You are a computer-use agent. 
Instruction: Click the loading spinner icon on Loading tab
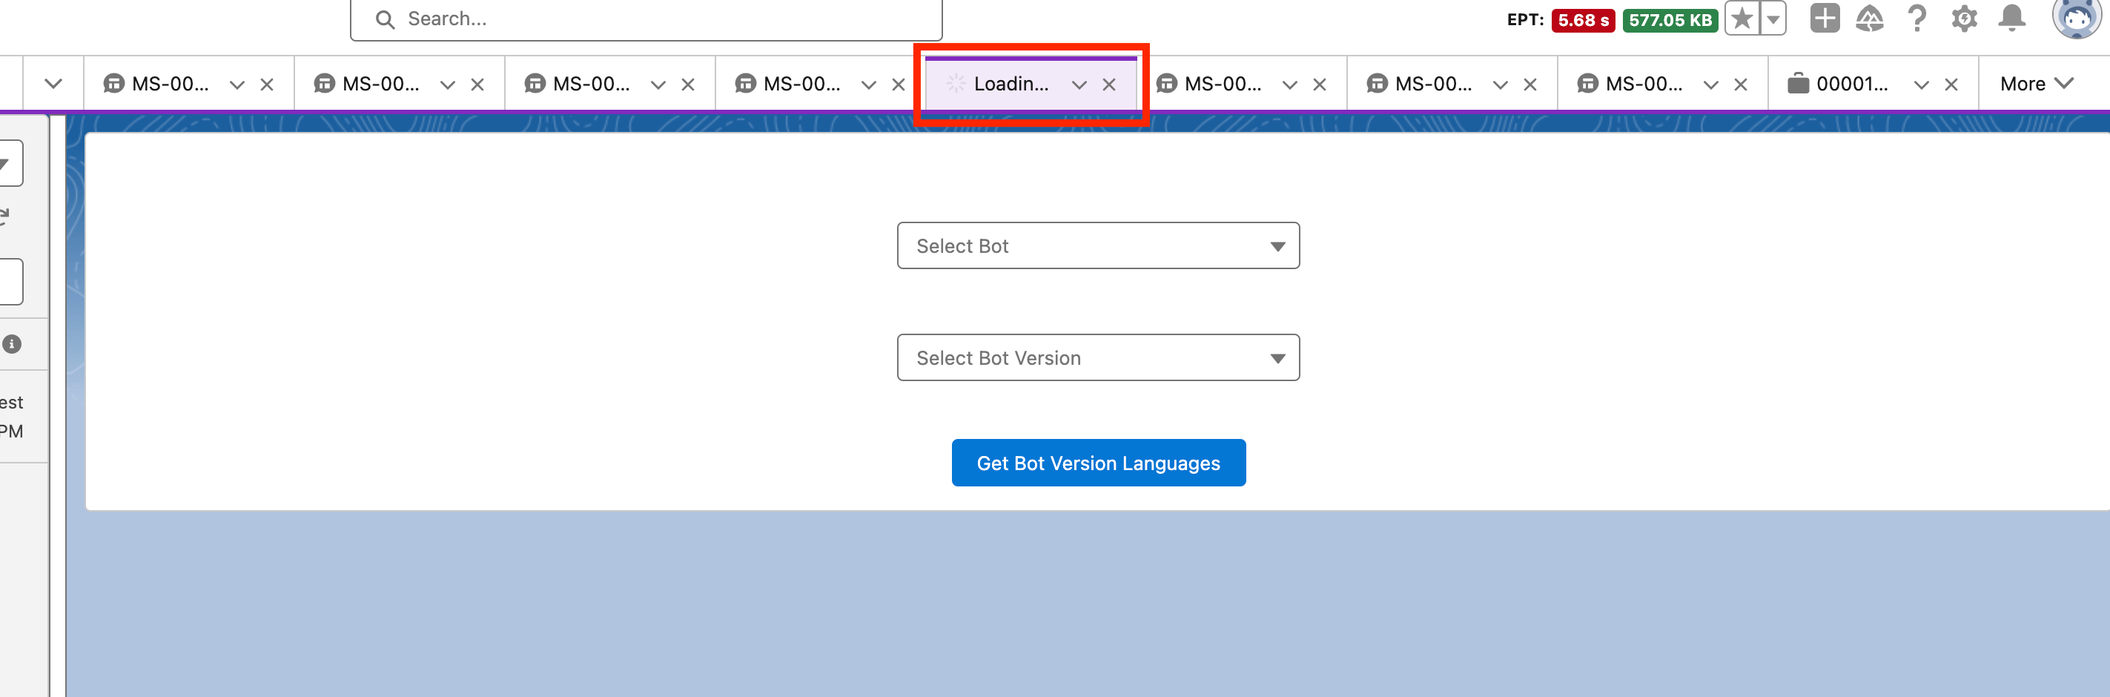(955, 84)
